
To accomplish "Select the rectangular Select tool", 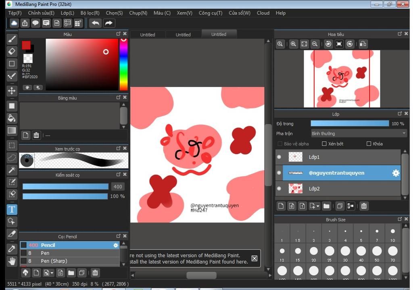I will point(12,145).
